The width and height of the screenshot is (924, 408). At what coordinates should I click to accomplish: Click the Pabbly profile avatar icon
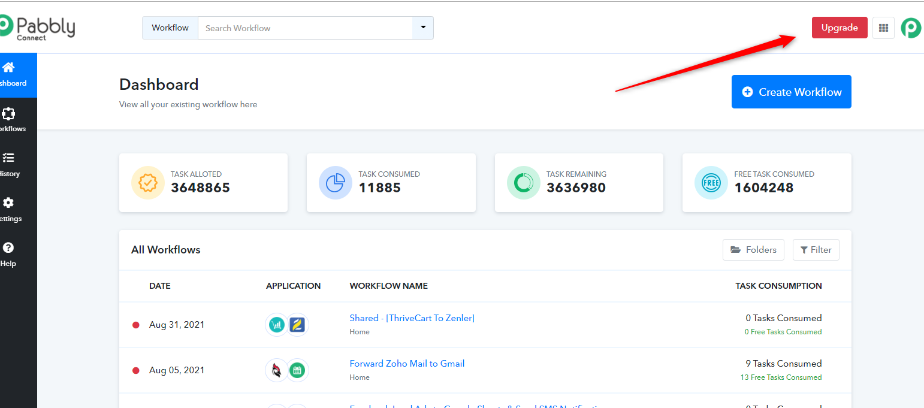(911, 28)
